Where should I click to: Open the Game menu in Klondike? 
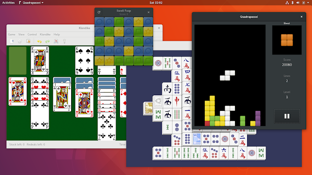click(12, 35)
